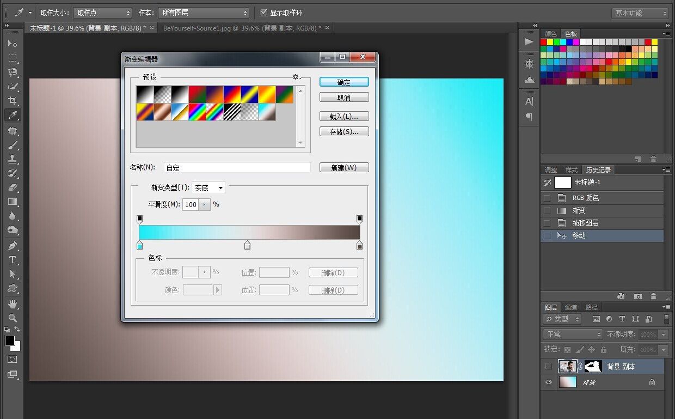Open 渐变类型 实底 dropdown

point(208,187)
